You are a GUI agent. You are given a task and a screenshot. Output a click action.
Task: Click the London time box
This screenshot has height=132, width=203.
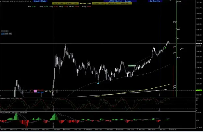[x=99, y=3]
